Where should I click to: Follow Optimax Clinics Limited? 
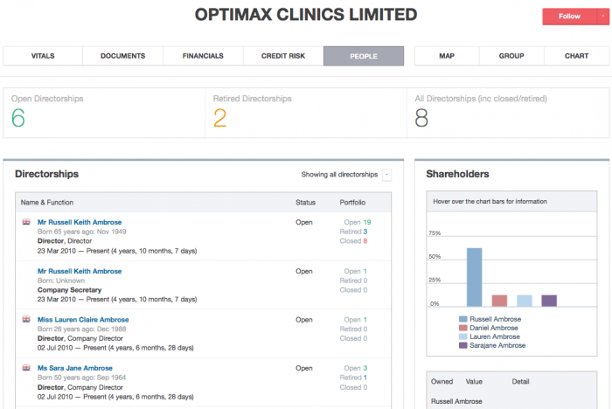pyautogui.click(x=569, y=17)
